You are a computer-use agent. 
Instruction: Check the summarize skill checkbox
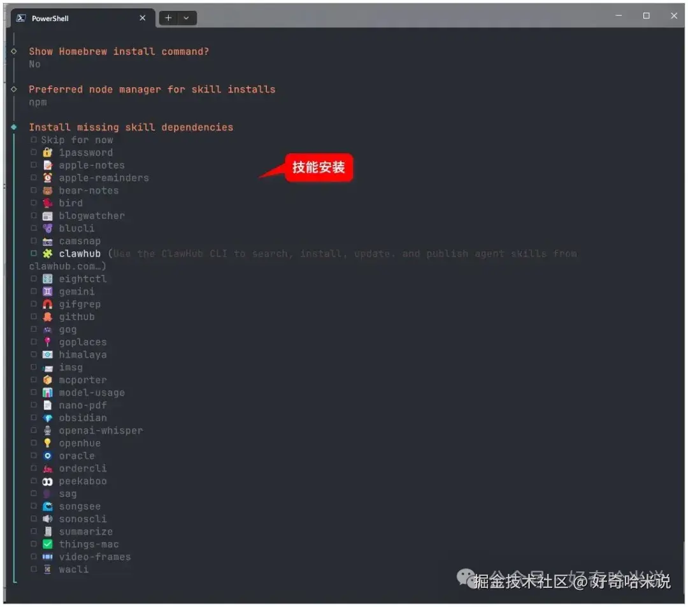34,531
